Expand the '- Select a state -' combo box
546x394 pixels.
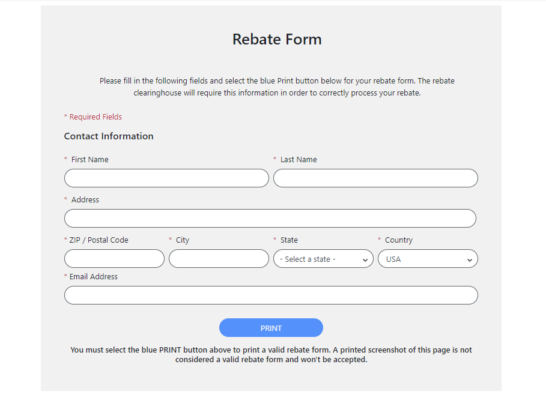click(x=323, y=258)
